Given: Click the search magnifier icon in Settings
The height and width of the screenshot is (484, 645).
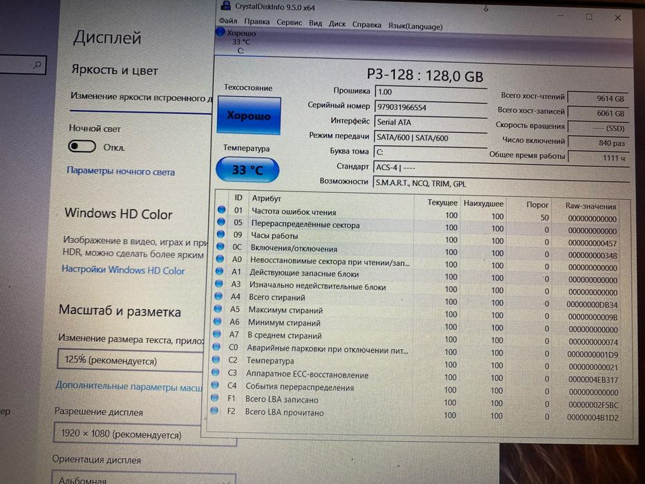Looking at the screenshot, I should pyautogui.click(x=37, y=65).
